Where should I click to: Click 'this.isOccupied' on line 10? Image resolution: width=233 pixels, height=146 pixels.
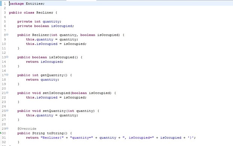click(x=42, y=44)
